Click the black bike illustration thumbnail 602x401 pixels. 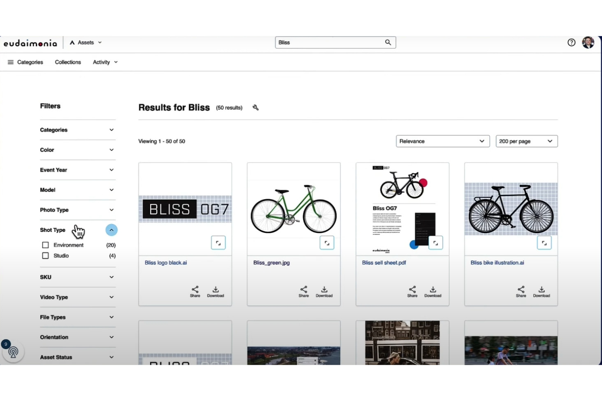pyautogui.click(x=511, y=209)
